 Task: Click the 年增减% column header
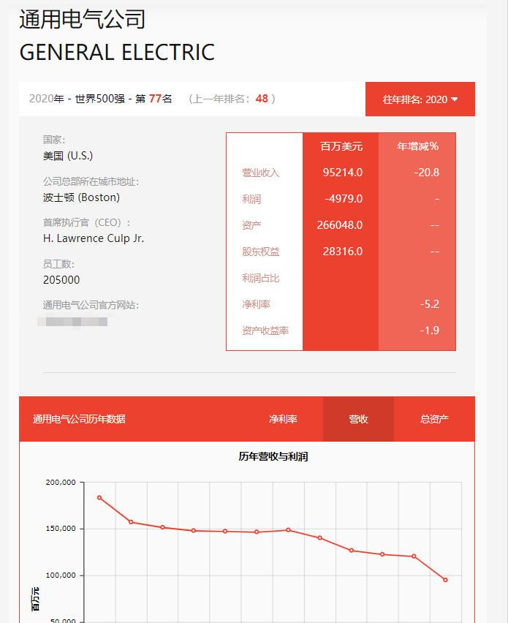pyautogui.click(x=417, y=147)
